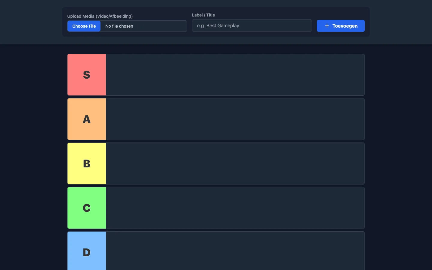This screenshot has height=270, width=432.
Task: Click the Choose File upload button
Action: (84, 26)
